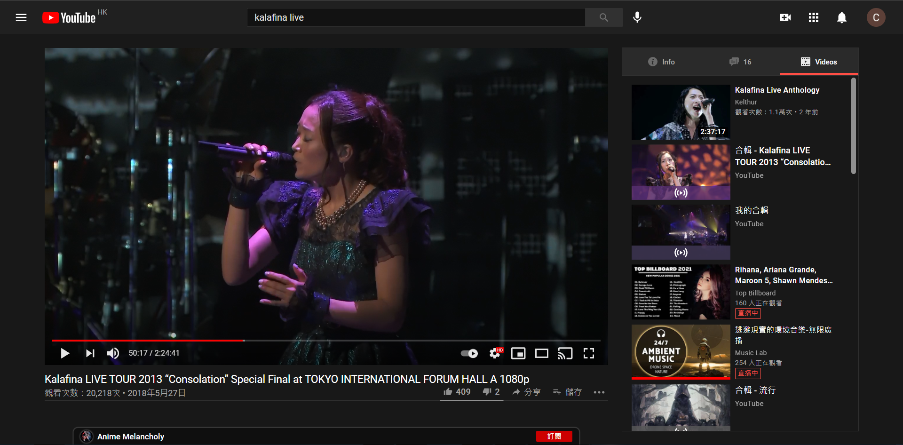This screenshot has height=445, width=903.
Task: Toggle the autoplay switch
Action: 469,353
